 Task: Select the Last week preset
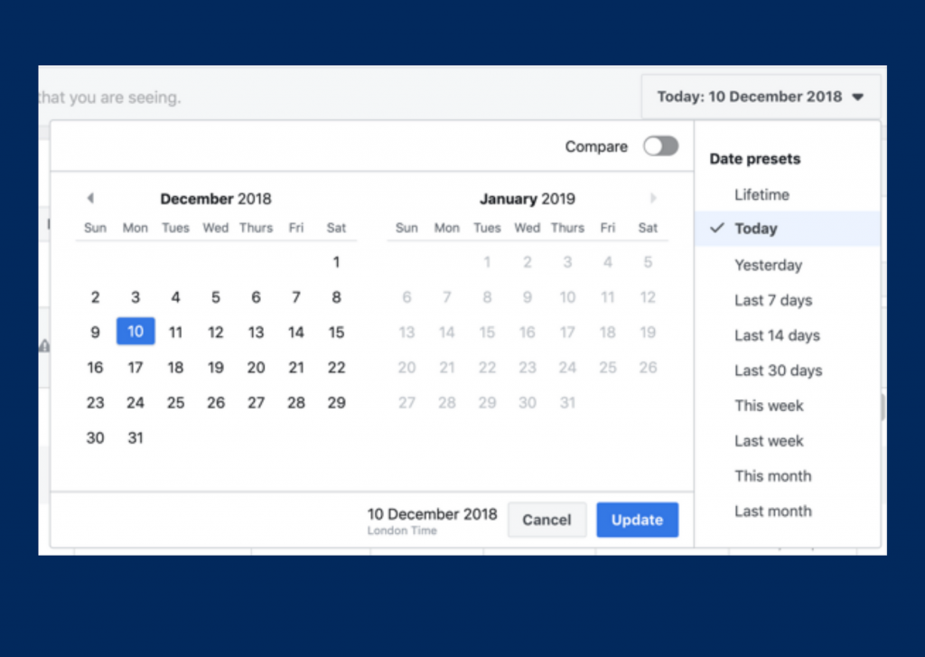[769, 441]
